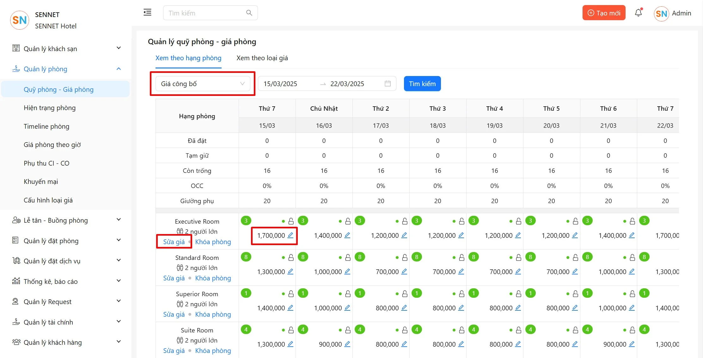
Task: Click the search magnifier icon
Action: pos(249,13)
